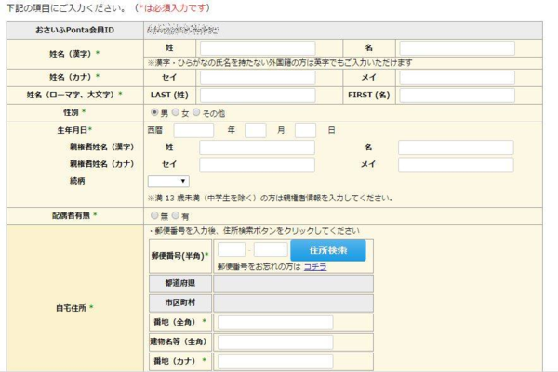Click the おさいふPonta会員ID label
Image resolution: width=558 pixels, height=372 pixels.
[74, 31]
